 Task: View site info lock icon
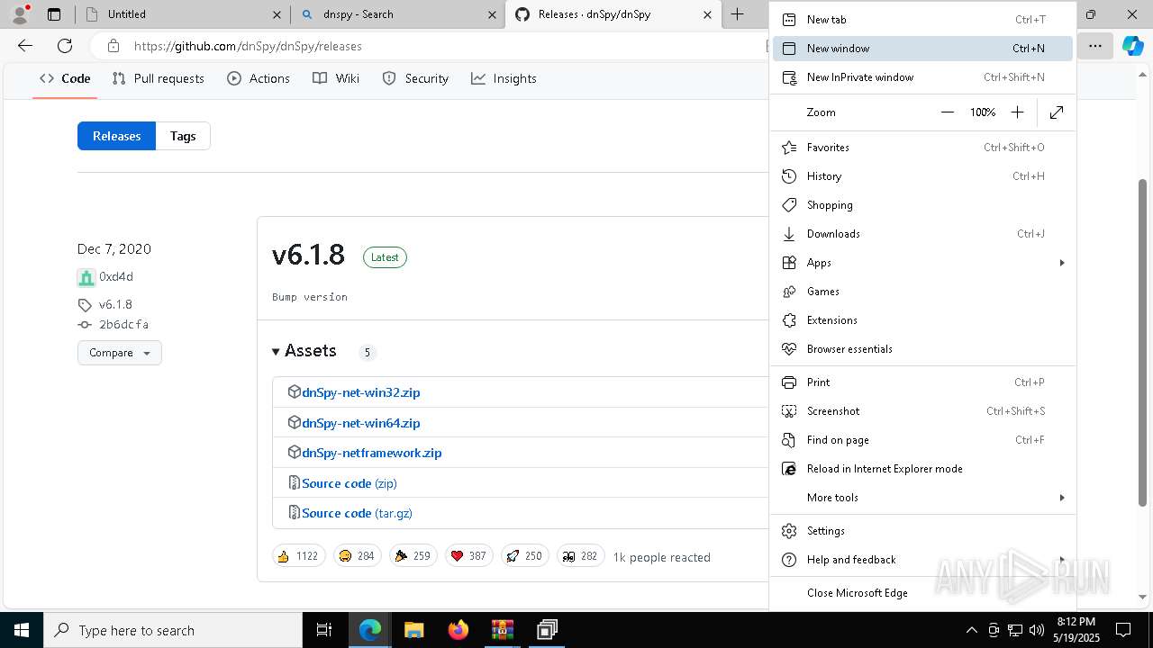tap(113, 46)
